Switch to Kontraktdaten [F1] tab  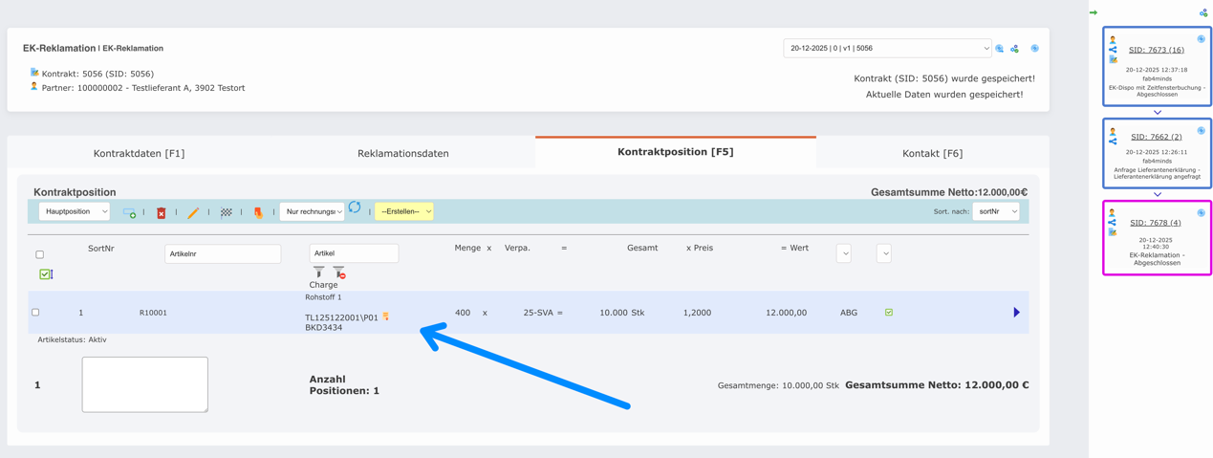[140, 153]
